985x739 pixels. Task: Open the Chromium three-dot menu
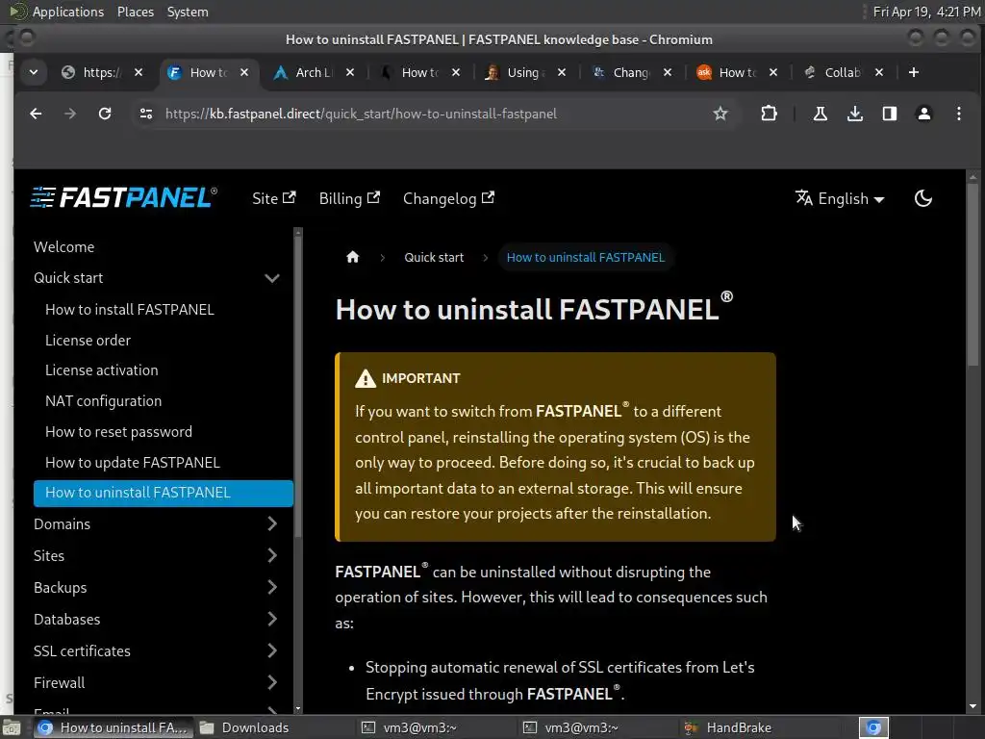tap(959, 114)
